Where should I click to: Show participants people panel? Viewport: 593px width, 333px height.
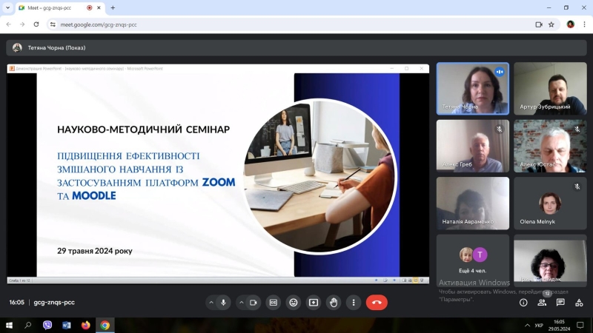(x=542, y=303)
